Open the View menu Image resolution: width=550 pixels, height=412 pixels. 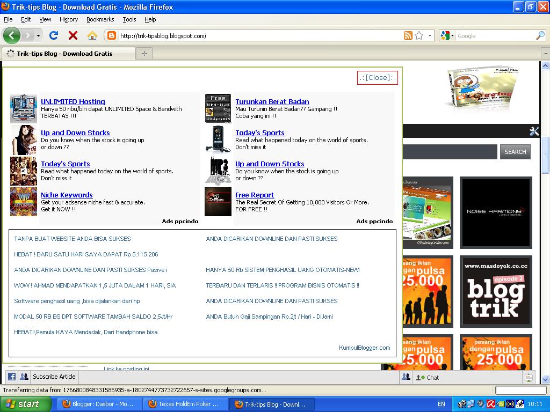45,19
